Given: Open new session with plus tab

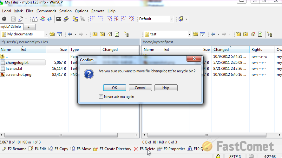Looking at the screenshot, I should coord(29,27).
